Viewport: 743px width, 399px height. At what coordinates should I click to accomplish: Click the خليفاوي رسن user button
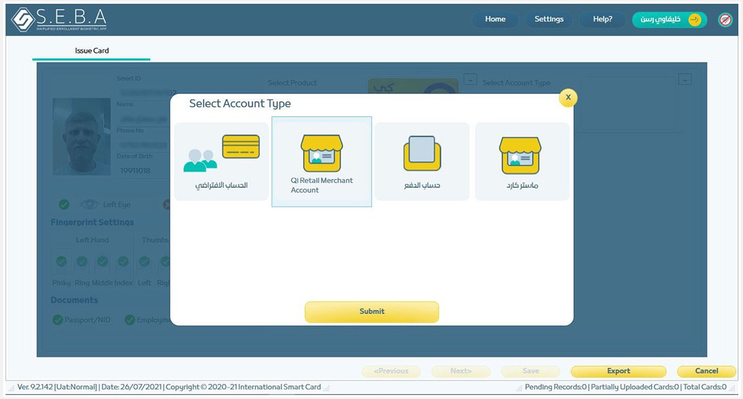[x=669, y=20]
